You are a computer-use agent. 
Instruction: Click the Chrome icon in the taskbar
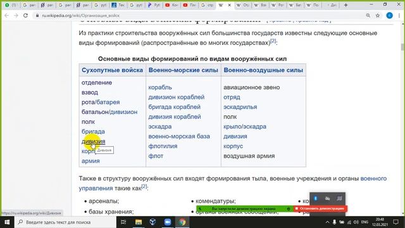pyautogui.click(x=182, y=222)
